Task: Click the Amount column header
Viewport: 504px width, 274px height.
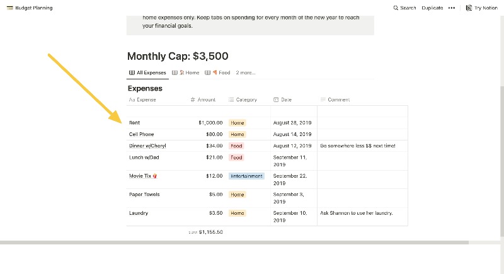Action: click(203, 100)
